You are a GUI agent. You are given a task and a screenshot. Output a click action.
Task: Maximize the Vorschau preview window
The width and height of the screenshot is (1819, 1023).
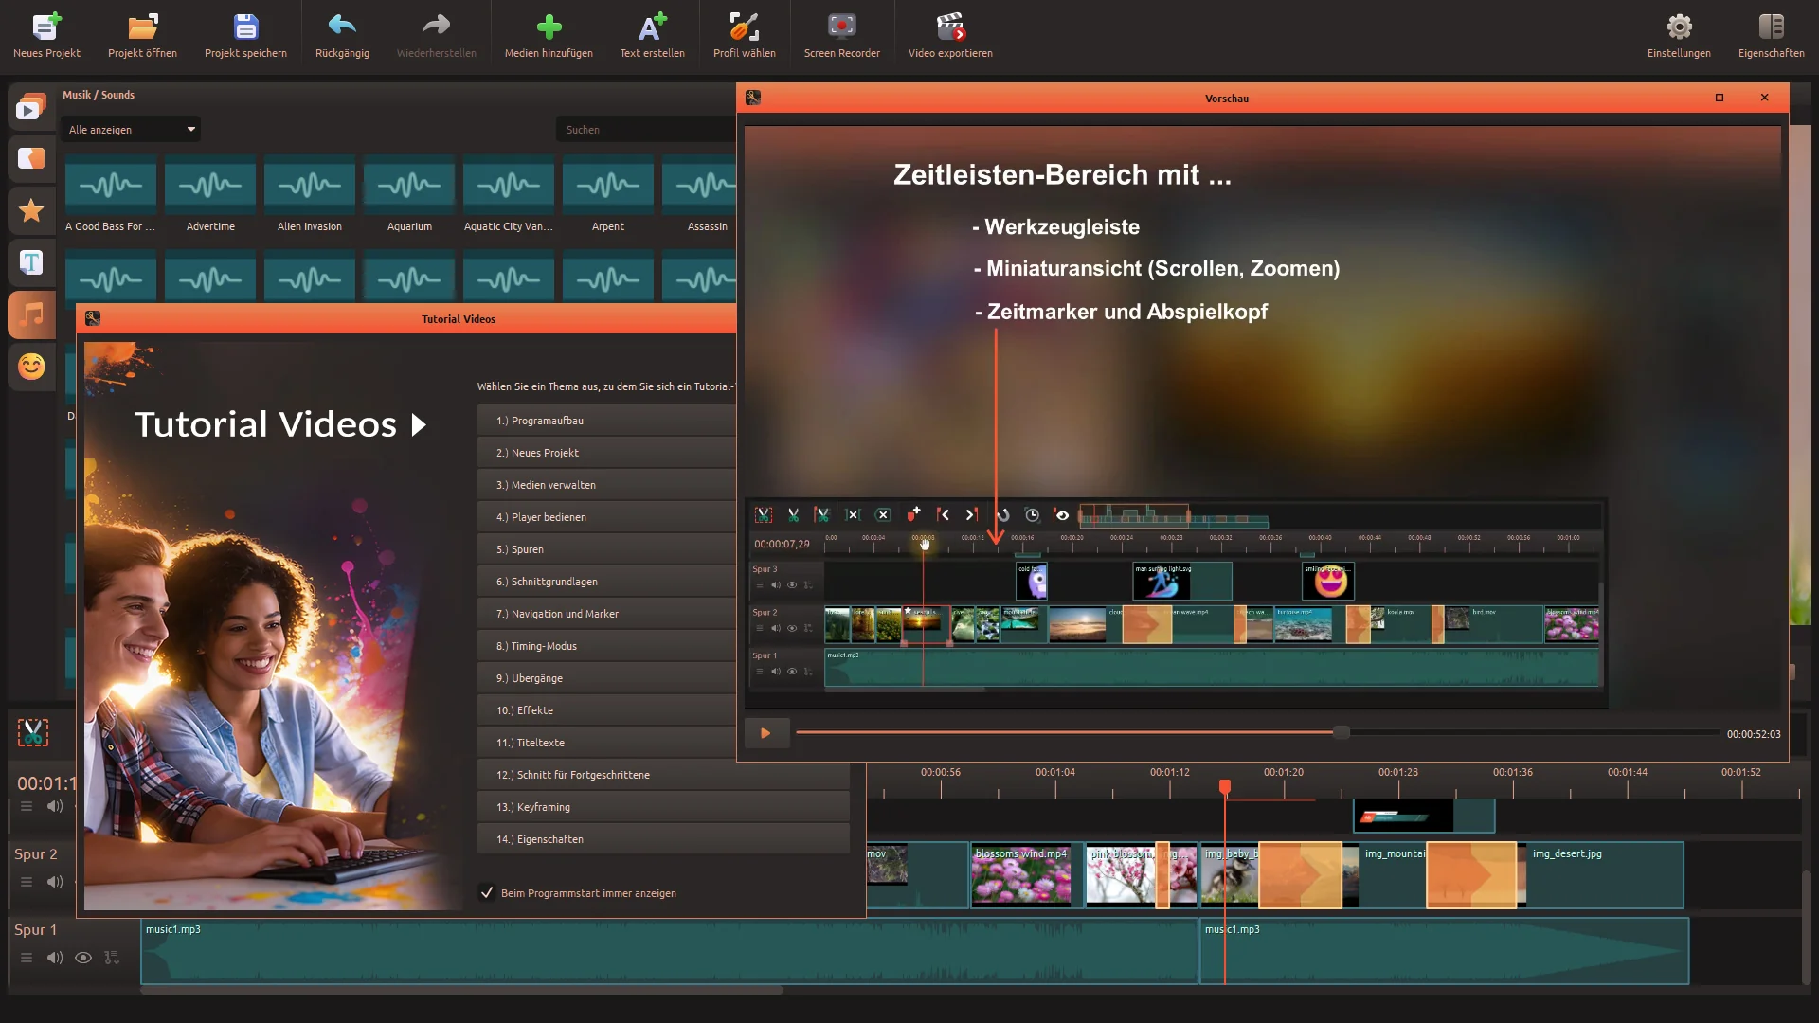coord(1720,98)
